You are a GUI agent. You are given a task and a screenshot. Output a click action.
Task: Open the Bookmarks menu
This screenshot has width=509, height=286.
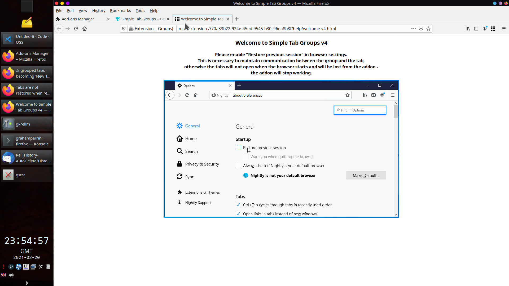coord(120,11)
